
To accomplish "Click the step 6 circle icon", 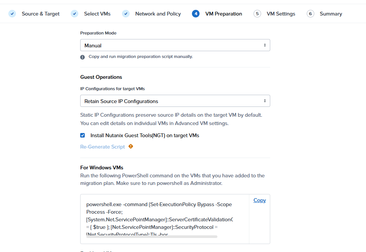I will tap(311, 14).
